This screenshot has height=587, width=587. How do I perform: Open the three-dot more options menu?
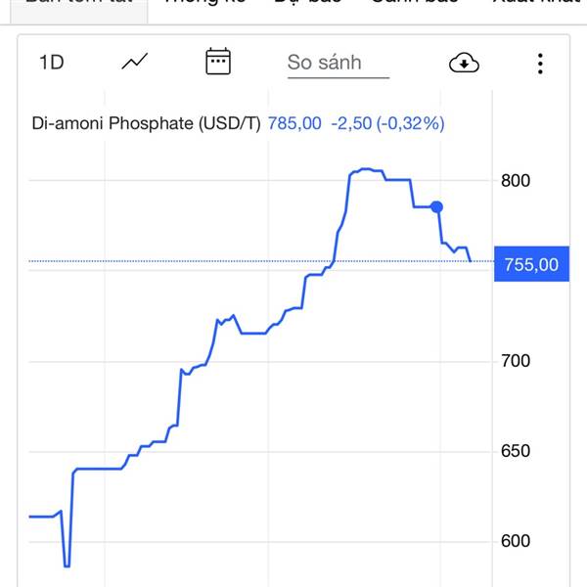coord(540,64)
